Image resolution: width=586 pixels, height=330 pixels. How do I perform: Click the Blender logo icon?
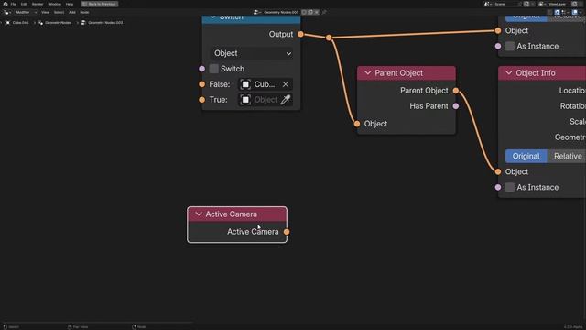coord(5,4)
